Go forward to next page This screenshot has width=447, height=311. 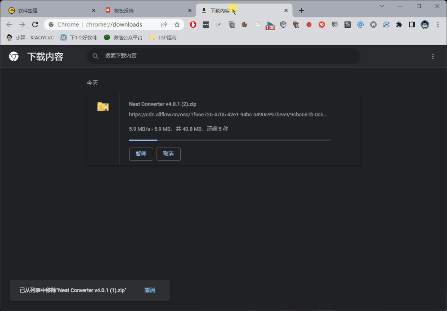point(22,24)
